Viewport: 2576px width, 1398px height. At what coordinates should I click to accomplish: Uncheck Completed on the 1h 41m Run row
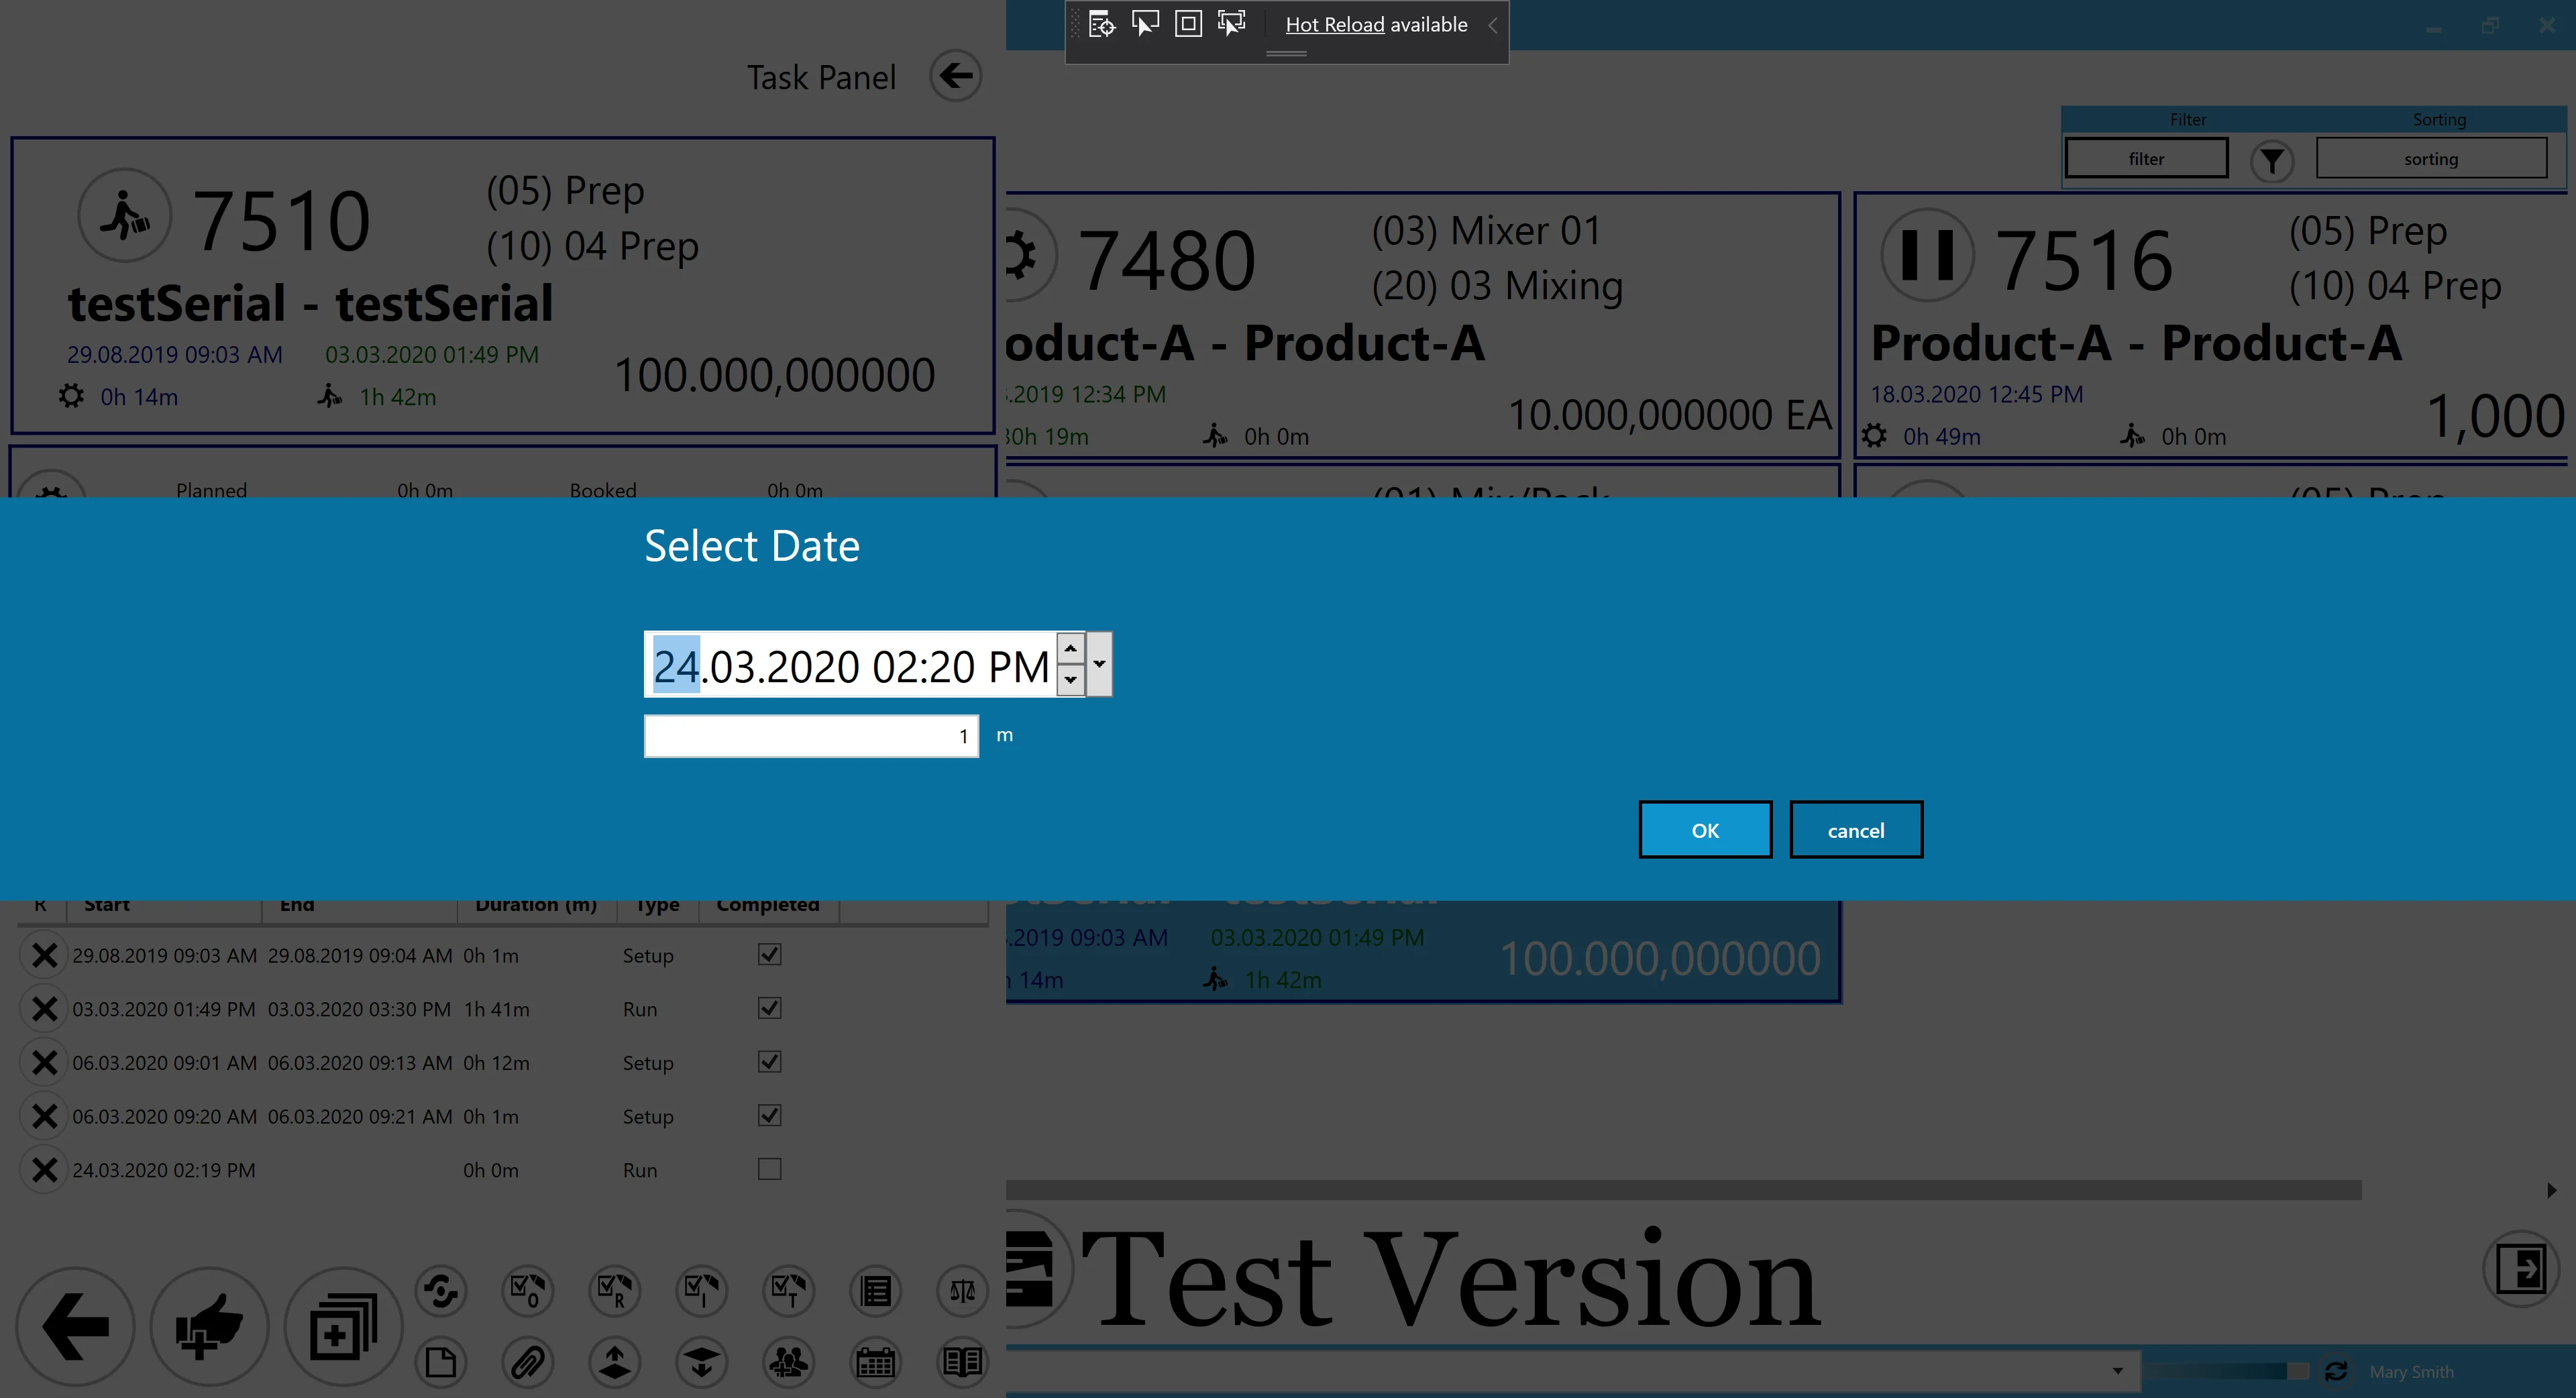pyautogui.click(x=768, y=1008)
